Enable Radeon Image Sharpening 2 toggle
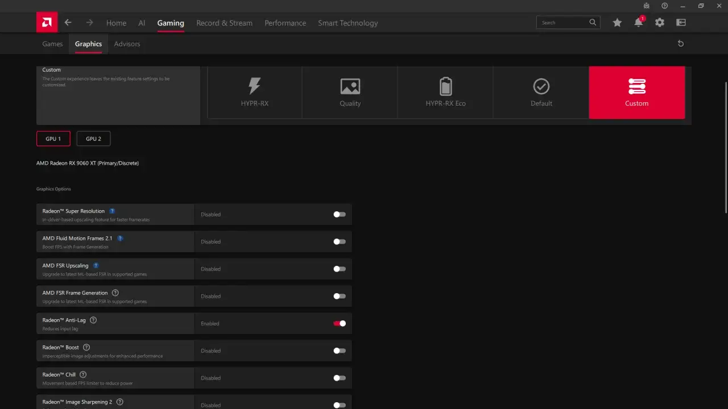Image resolution: width=728 pixels, height=409 pixels. [340, 405]
